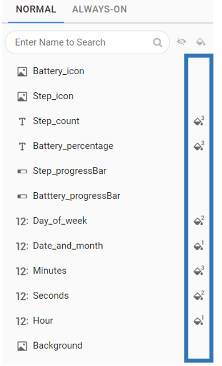The image size is (222, 366).
Task: Click the theme color icon on Step_count
Action: coord(199,121)
